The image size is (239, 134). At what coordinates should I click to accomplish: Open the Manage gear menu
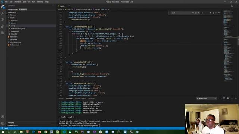(3, 123)
